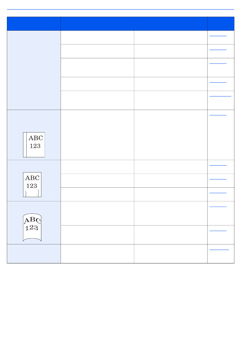241x347 pixels.
Task: Click the ABC 123 illustration with wrinkled bottom
Action: point(32,185)
